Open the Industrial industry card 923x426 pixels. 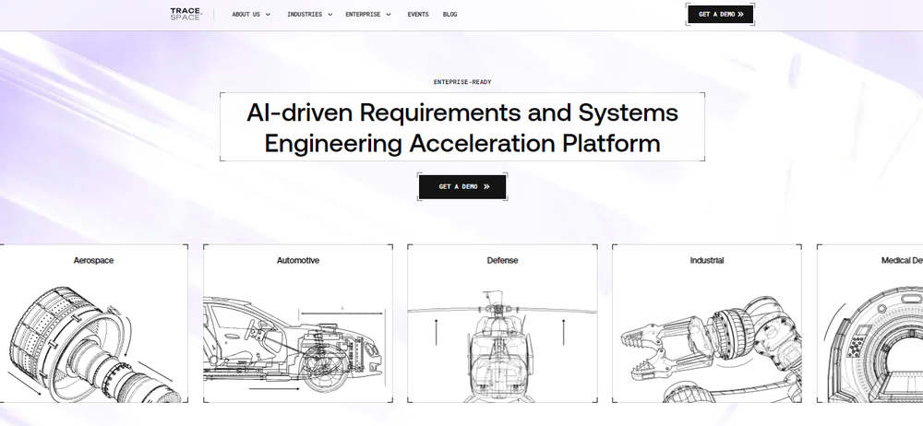click(x=706, y=324)
